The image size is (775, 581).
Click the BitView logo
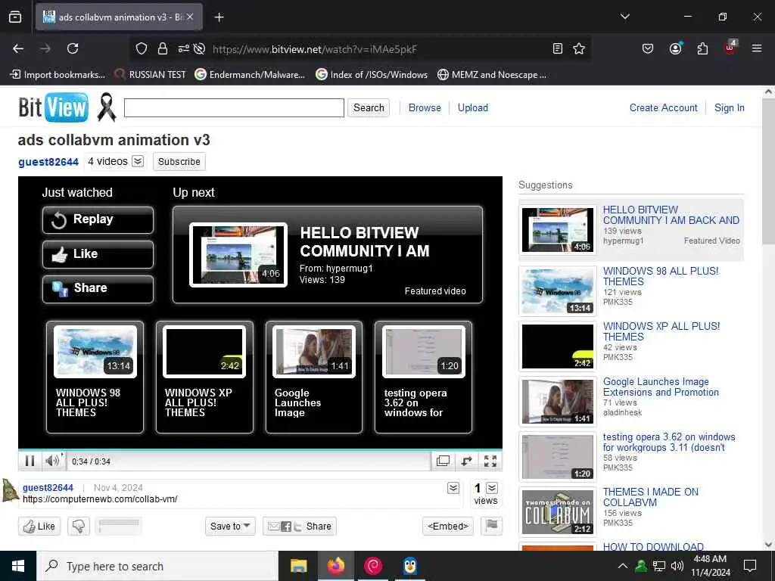coord(54,107)
